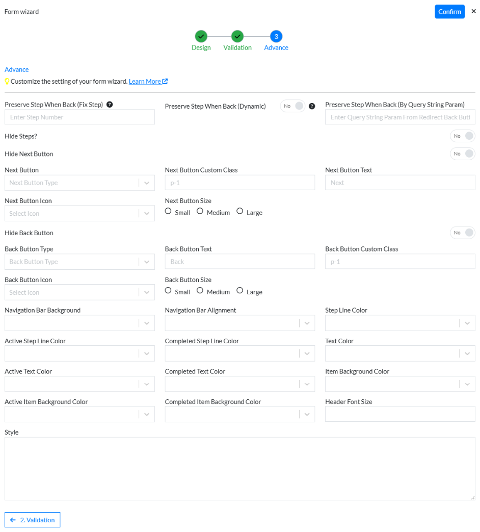Enable the Hide Next Button switch
480x532 pixels.
(462, 154)
